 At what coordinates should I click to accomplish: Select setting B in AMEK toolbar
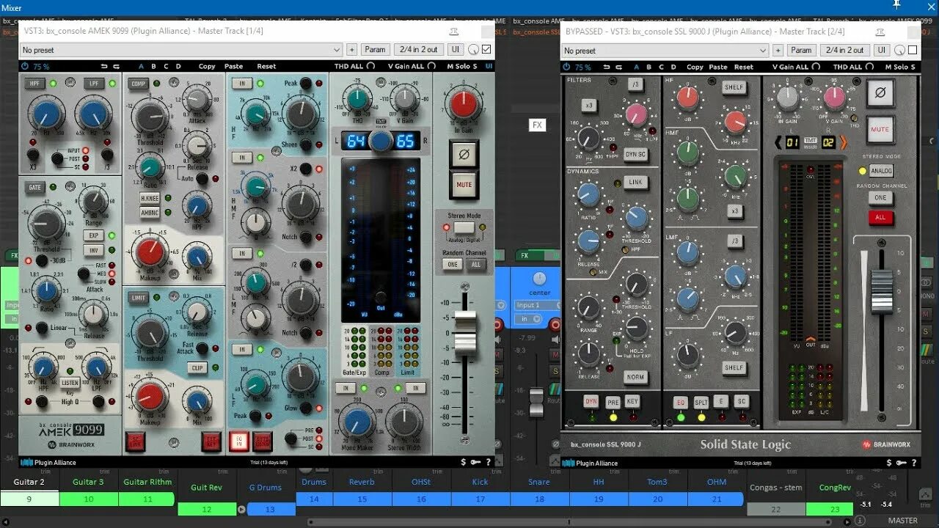[153, 67]
